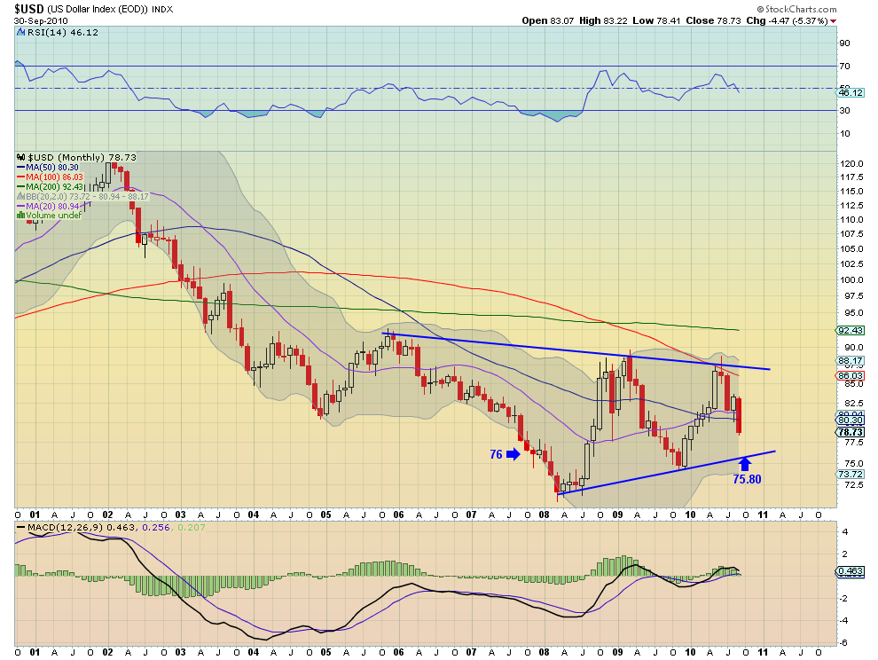Click the 90 level on the RSI axis
The width and height of the screenshot is (878, 660).
[843, 43]
